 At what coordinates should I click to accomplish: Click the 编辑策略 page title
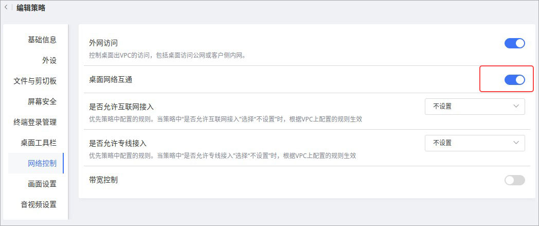pos(31,7)
